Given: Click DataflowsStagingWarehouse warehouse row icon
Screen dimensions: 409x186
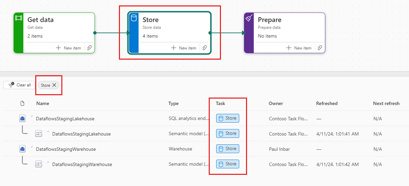Looking at the screenshot, I should [x=22, y=149].
